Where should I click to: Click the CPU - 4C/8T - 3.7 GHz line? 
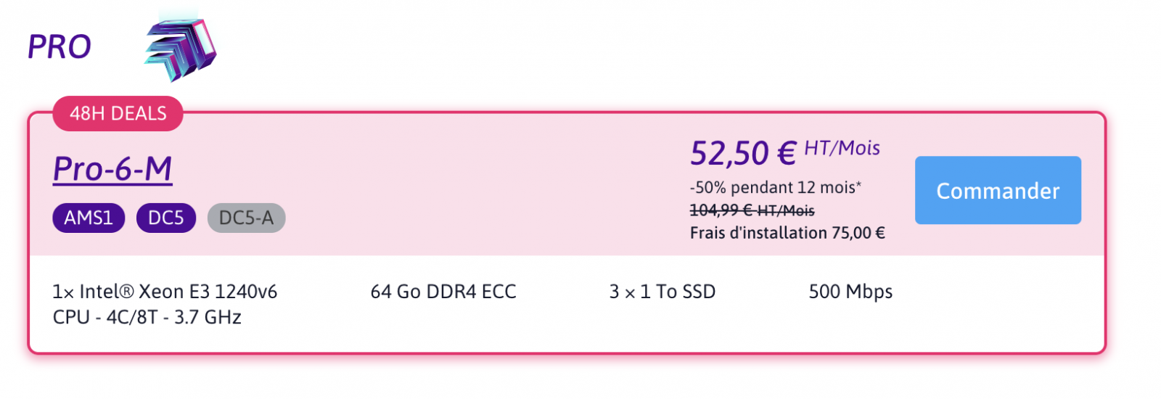click(x=147, y=317)
